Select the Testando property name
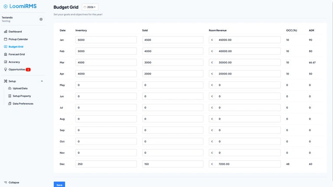Screen dimensions: 333x187 7,18
